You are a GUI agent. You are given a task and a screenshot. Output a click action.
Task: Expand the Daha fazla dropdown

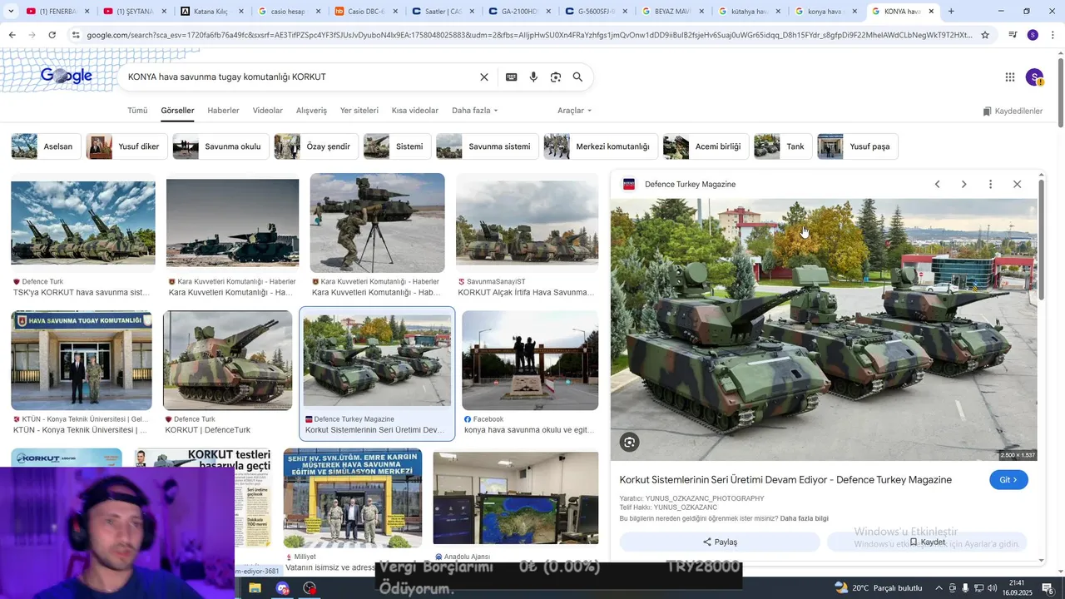point(475,111)
